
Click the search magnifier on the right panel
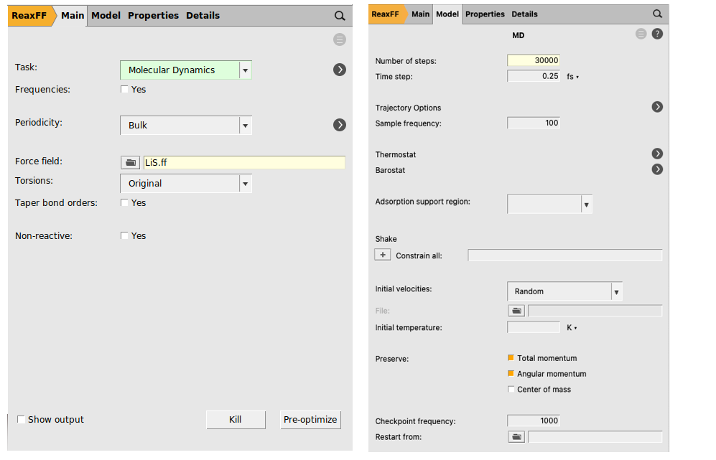(x=656, y=14)
